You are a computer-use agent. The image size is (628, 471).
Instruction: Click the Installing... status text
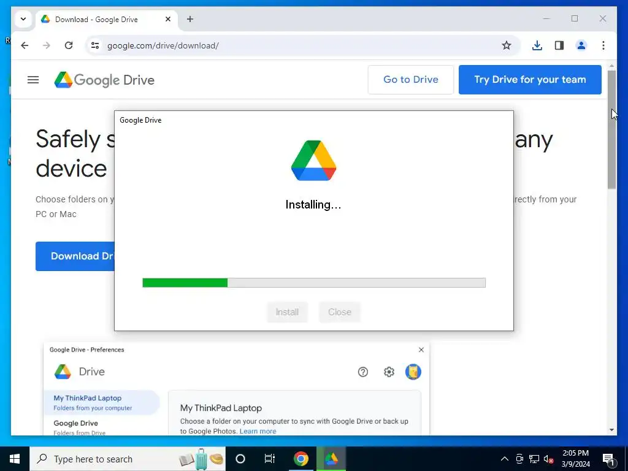tap(313, 205)
